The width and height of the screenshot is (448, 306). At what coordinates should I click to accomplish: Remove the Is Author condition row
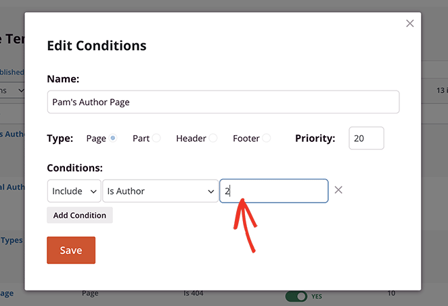(338, 190)
